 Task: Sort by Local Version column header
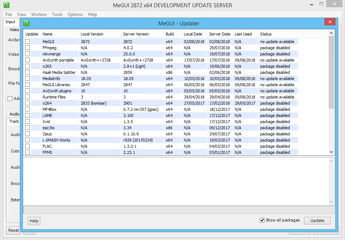click(100, 34)
